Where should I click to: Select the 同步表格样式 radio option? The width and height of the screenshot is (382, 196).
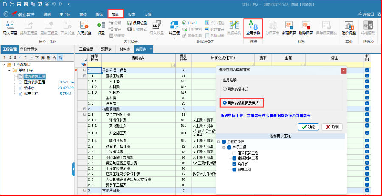point(225,89)
